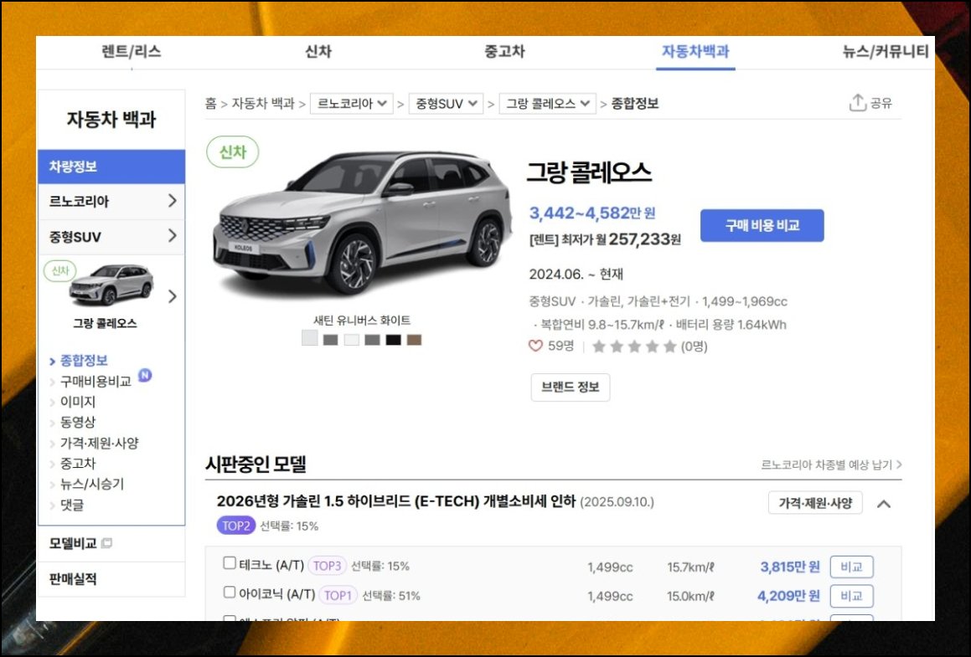Click the star rating icons

point(634,346)
